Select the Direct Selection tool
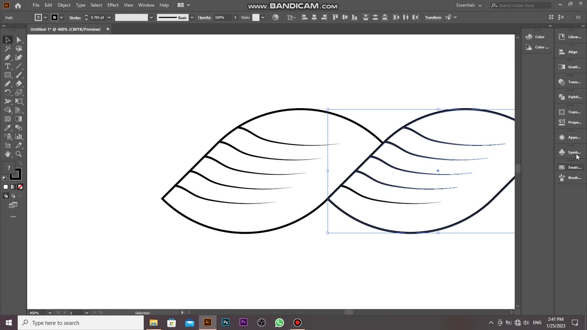587x330 pixels. pyautogui.click(x=19, y=40)
